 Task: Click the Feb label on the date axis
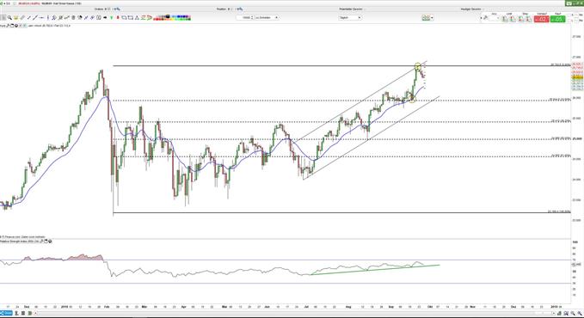point(107,307)
